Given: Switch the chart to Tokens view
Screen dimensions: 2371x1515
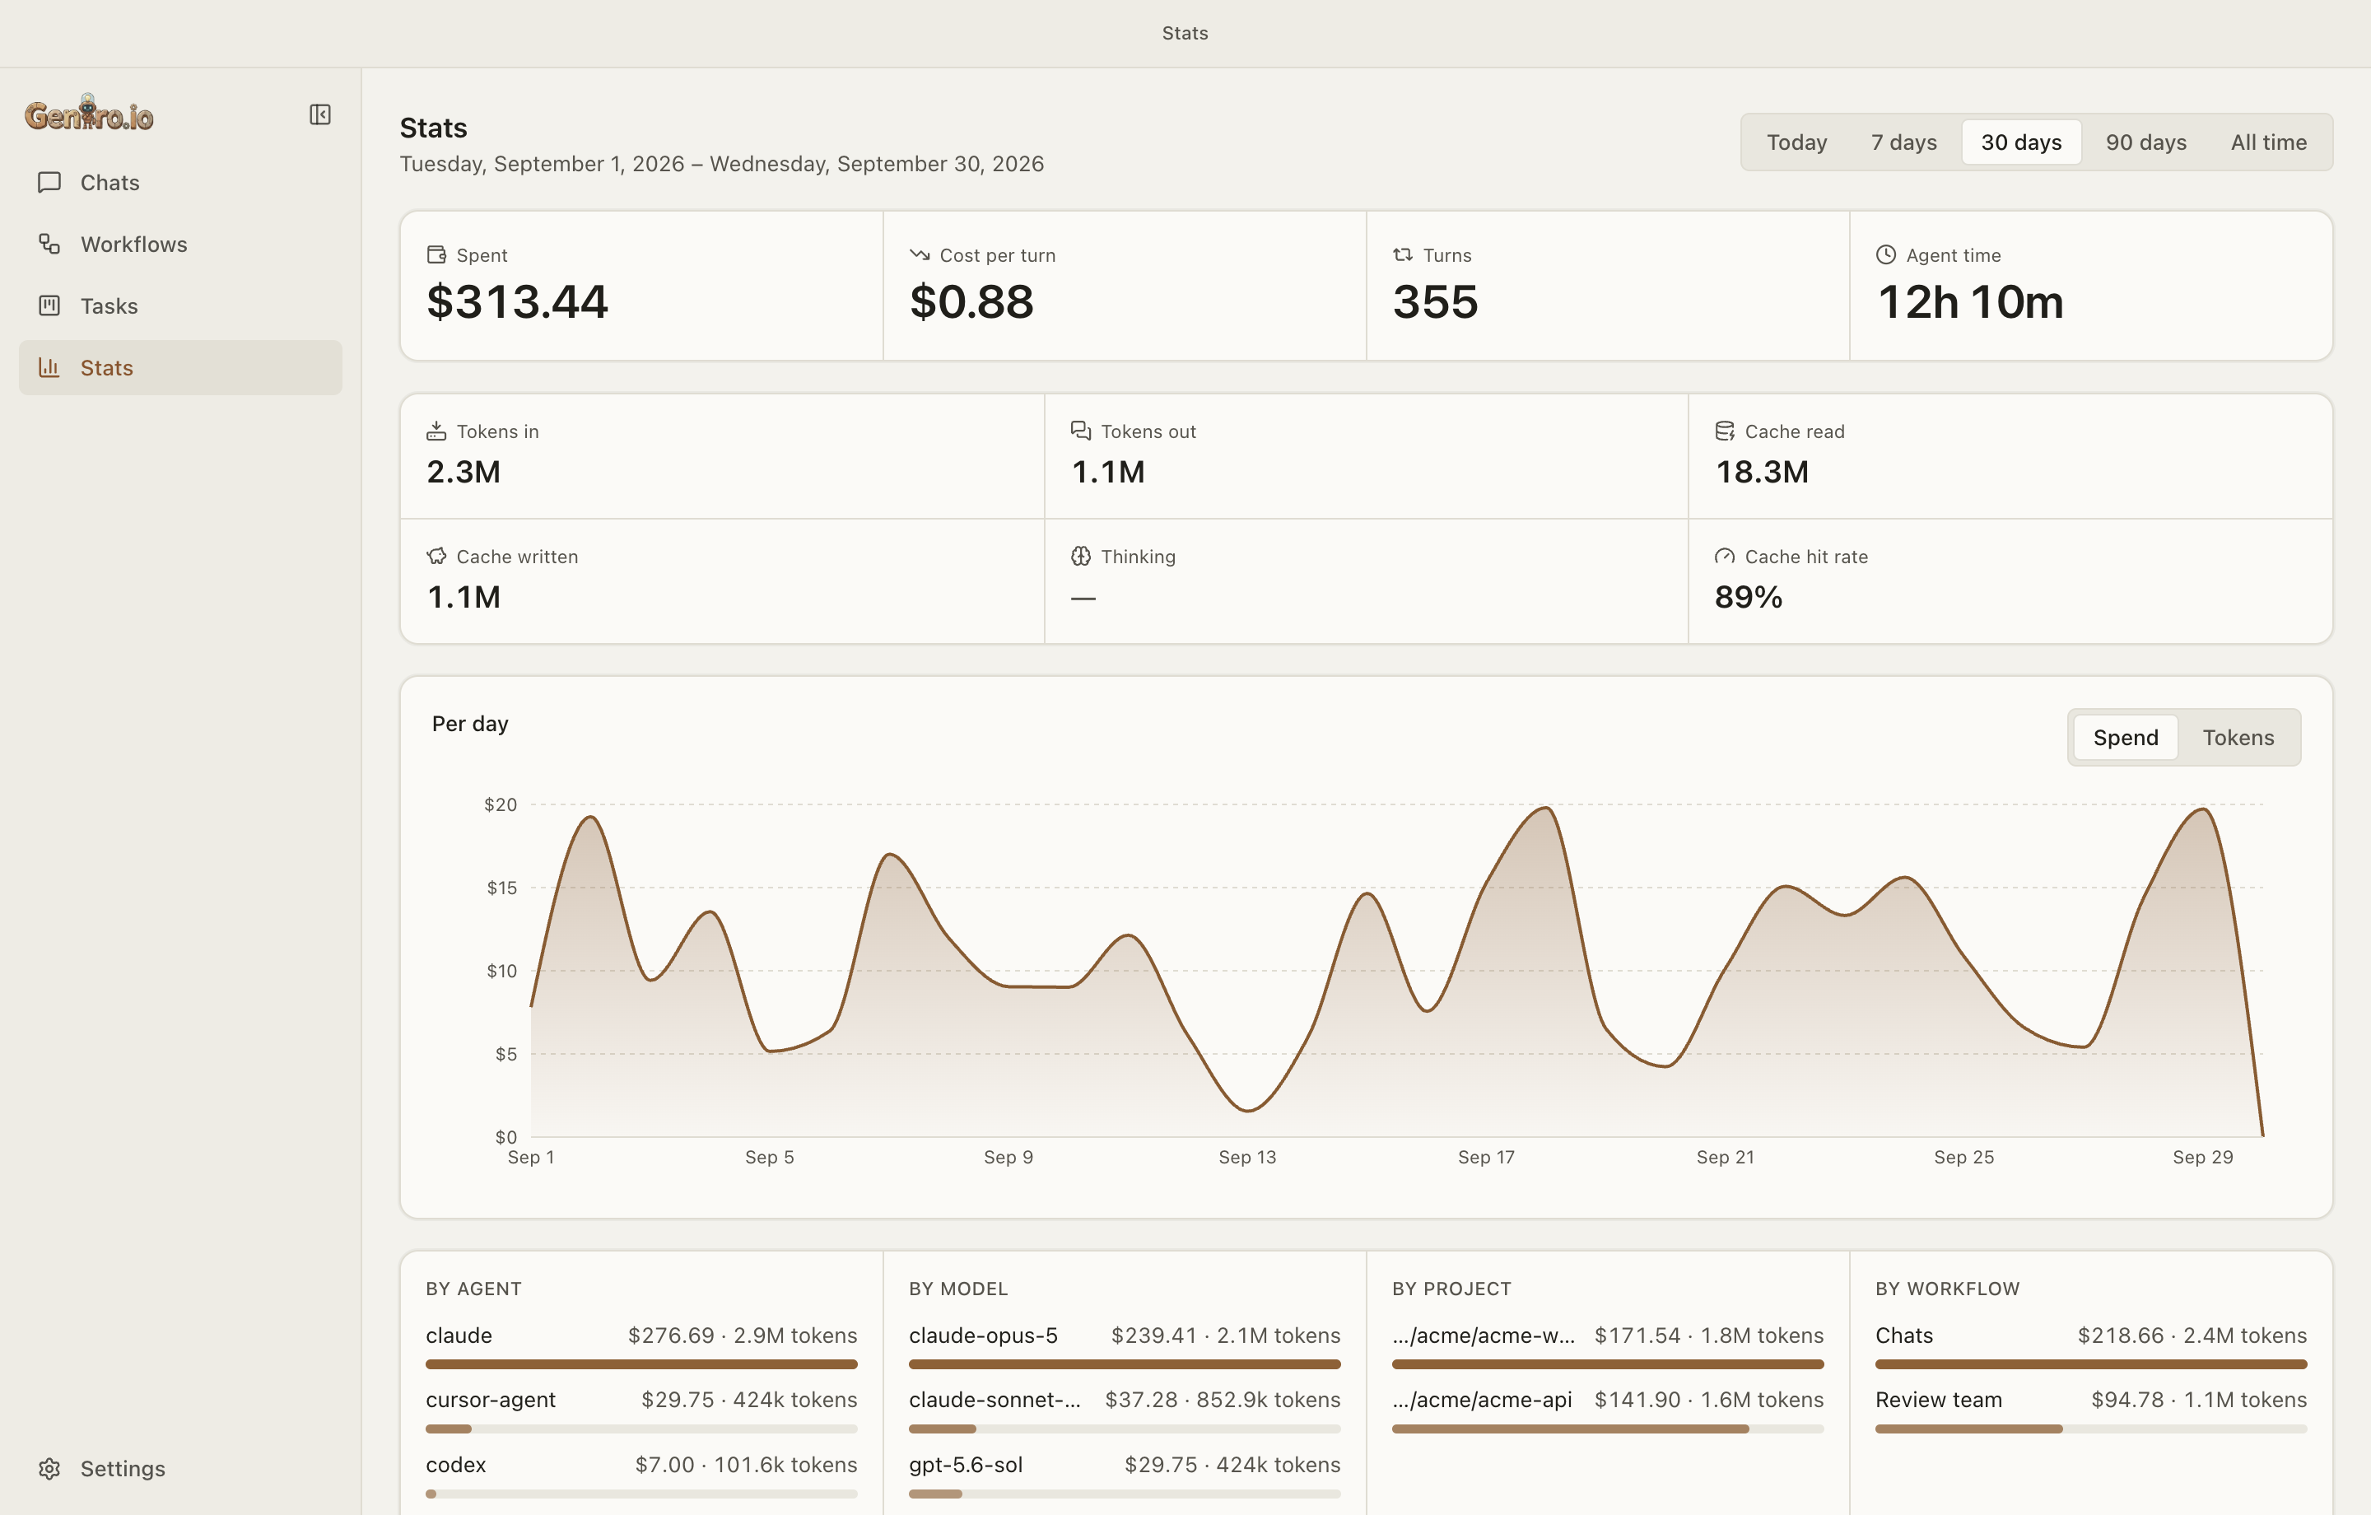Looking at the screenshot, I should click(2237, 737).
